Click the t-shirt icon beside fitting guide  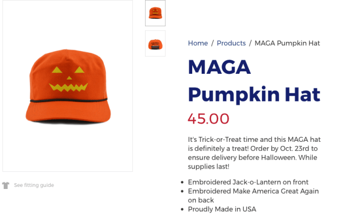6,185
